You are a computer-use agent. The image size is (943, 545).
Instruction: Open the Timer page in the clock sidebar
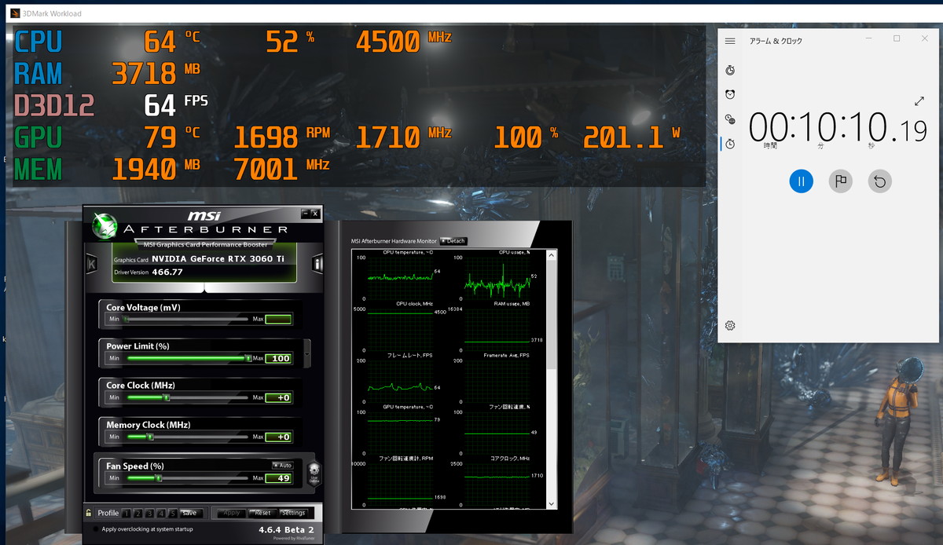pos(730,71)
